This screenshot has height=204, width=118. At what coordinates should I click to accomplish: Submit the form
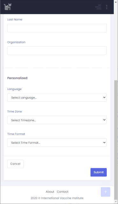99,172
